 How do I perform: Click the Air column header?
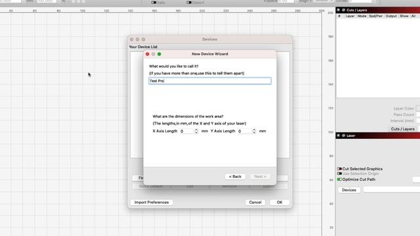(x=413, y=16)
